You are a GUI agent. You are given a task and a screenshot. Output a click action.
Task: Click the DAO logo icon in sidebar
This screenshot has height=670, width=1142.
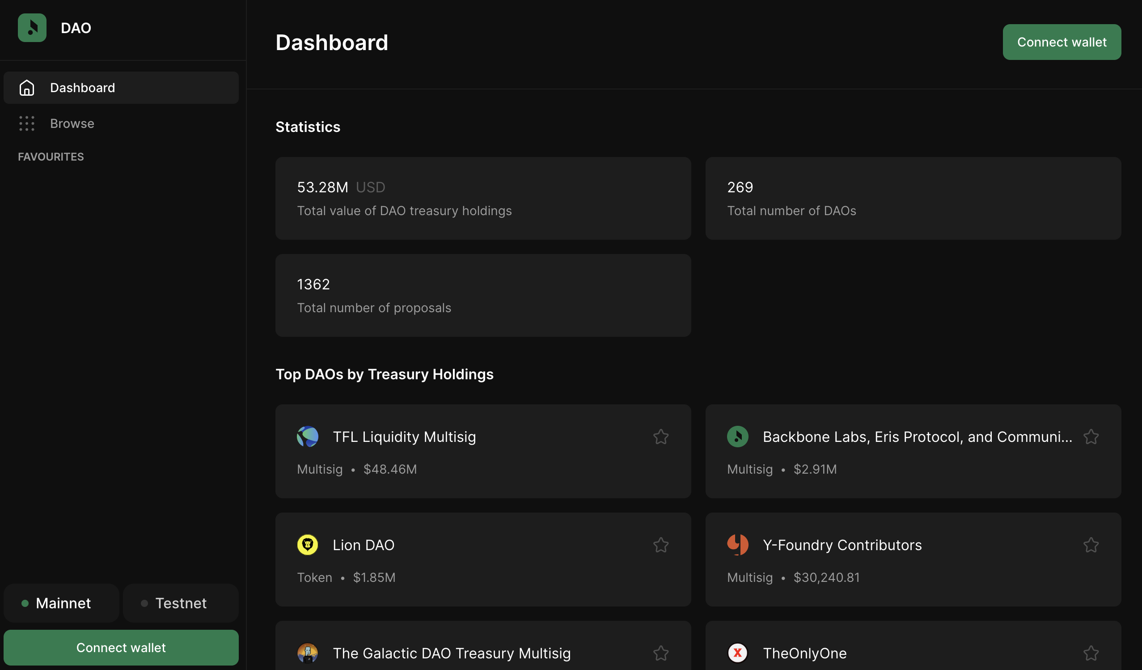pos(32,28)
